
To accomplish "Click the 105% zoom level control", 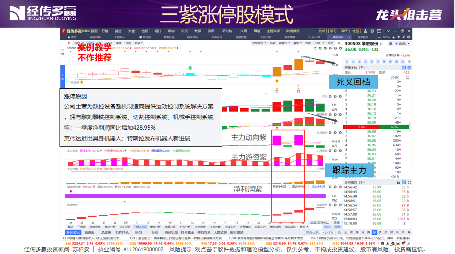I will click(x=386, y=37).
